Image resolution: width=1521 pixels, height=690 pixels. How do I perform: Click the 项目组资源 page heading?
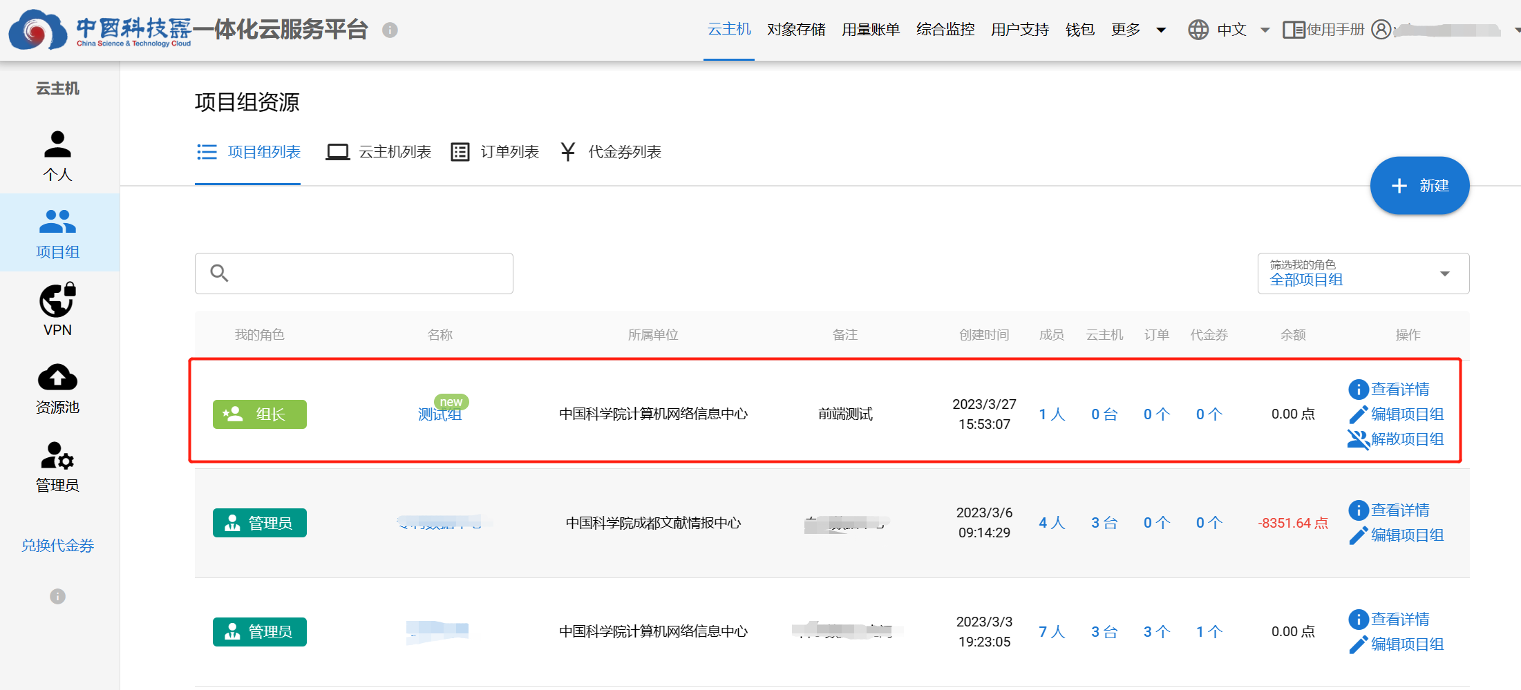(x=247, y=102)
